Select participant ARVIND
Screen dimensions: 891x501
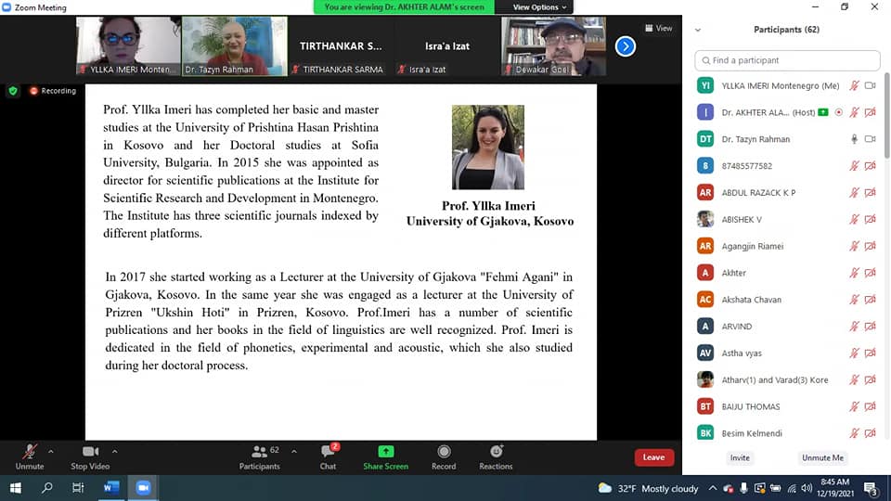point(787,326)
